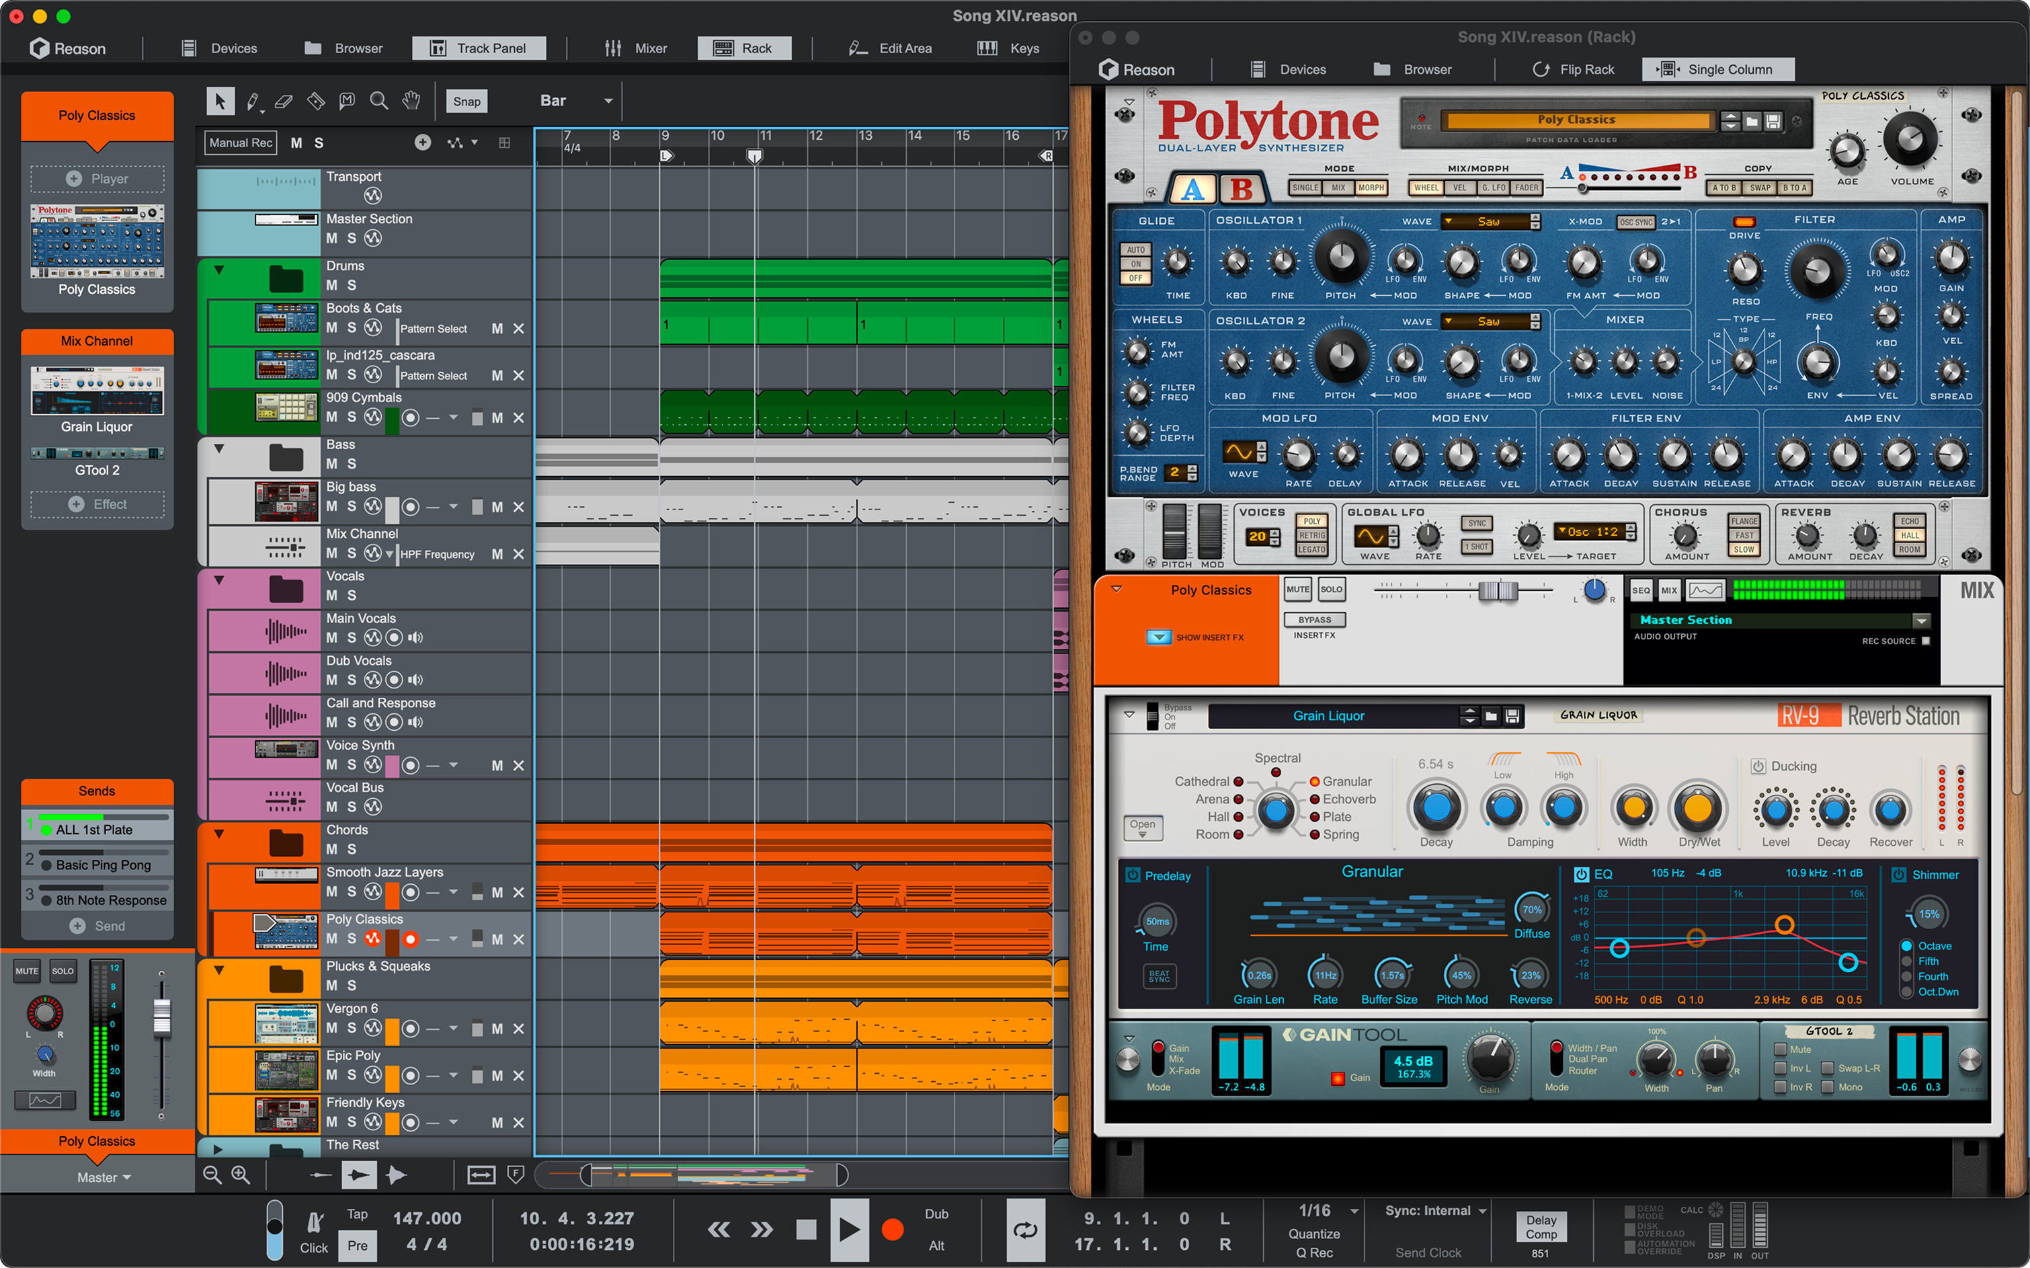2030x1268 pixels.
Task: Select the Magnifying glass tool
Action: point(379,102)
